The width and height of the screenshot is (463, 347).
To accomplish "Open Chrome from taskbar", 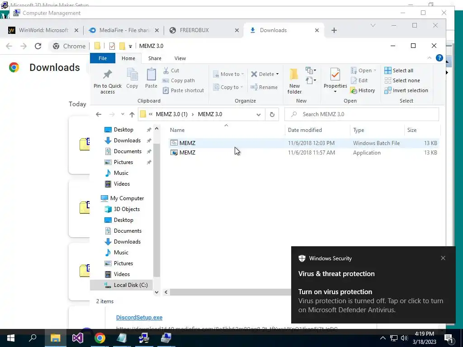I will pos(100,338).
